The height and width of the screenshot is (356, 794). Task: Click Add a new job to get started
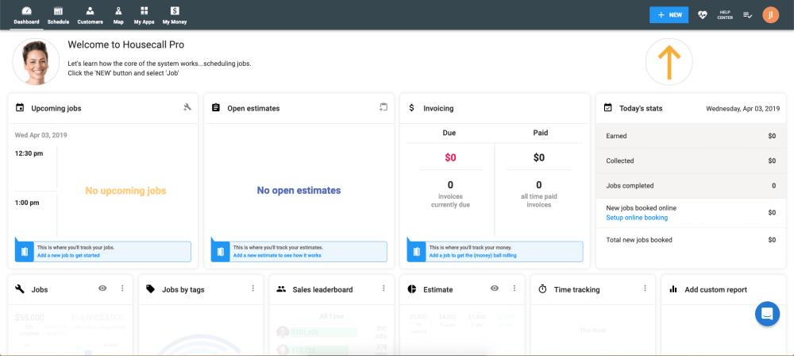point(68,256)
